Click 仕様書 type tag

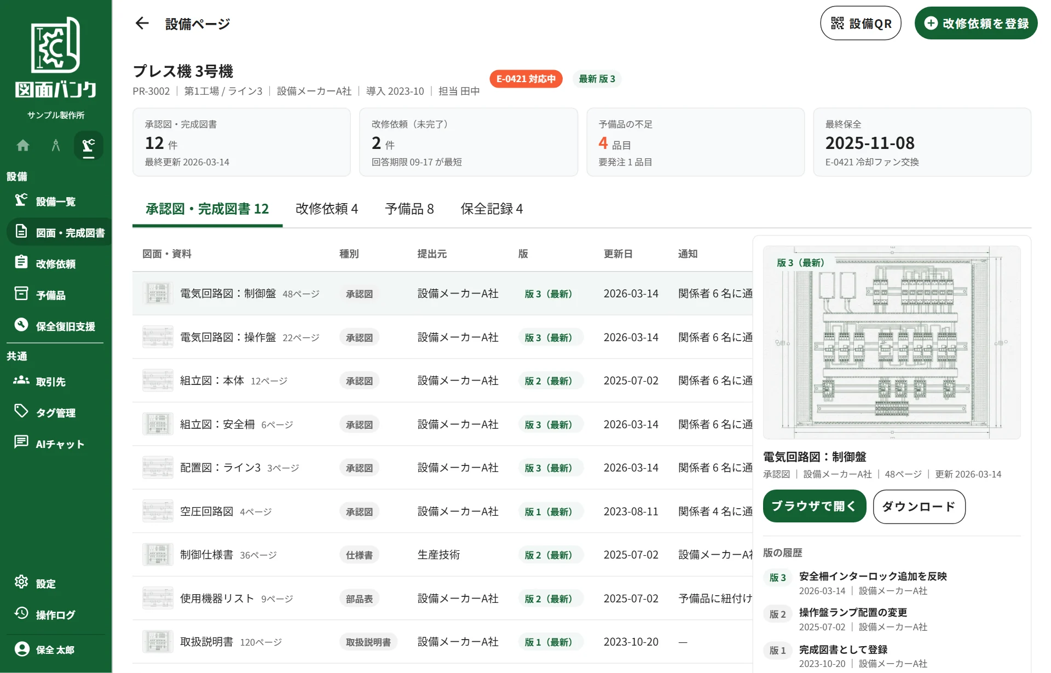[x=359, y=555]
